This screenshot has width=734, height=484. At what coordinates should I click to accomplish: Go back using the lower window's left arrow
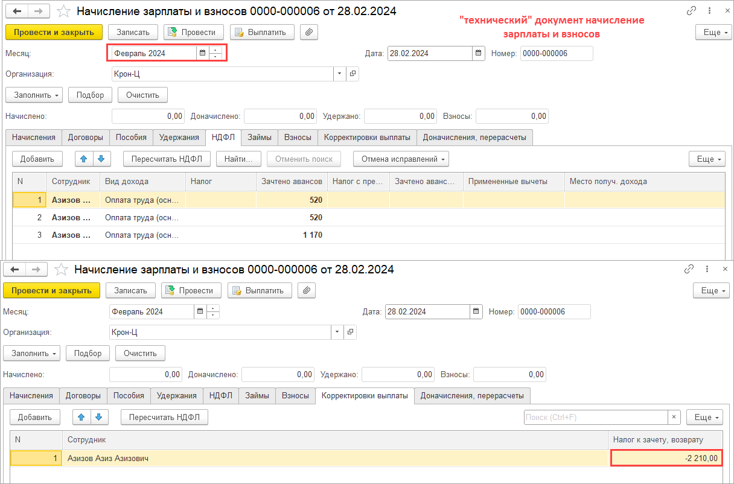[14, 270]
